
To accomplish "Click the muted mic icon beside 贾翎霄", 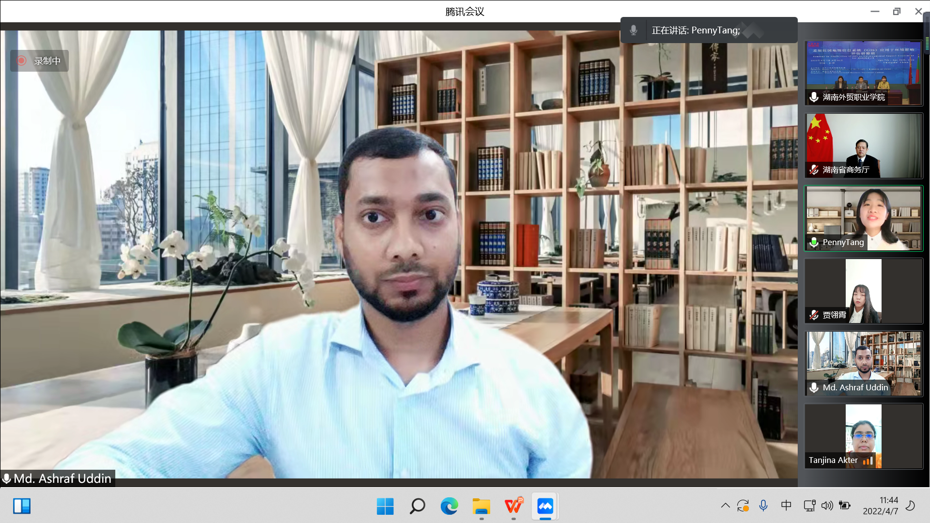I will 814,315.
